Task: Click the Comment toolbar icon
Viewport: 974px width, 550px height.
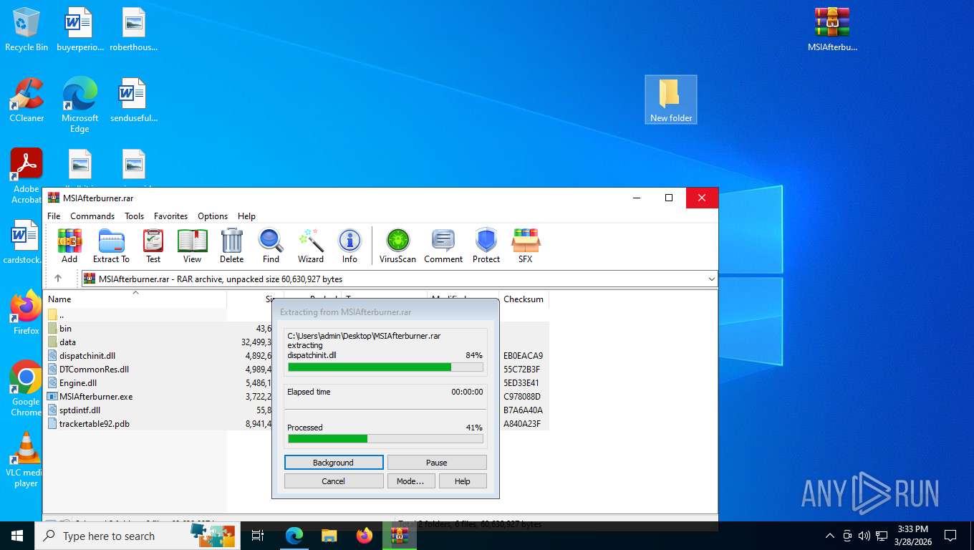Action: [x=443, y=246]
